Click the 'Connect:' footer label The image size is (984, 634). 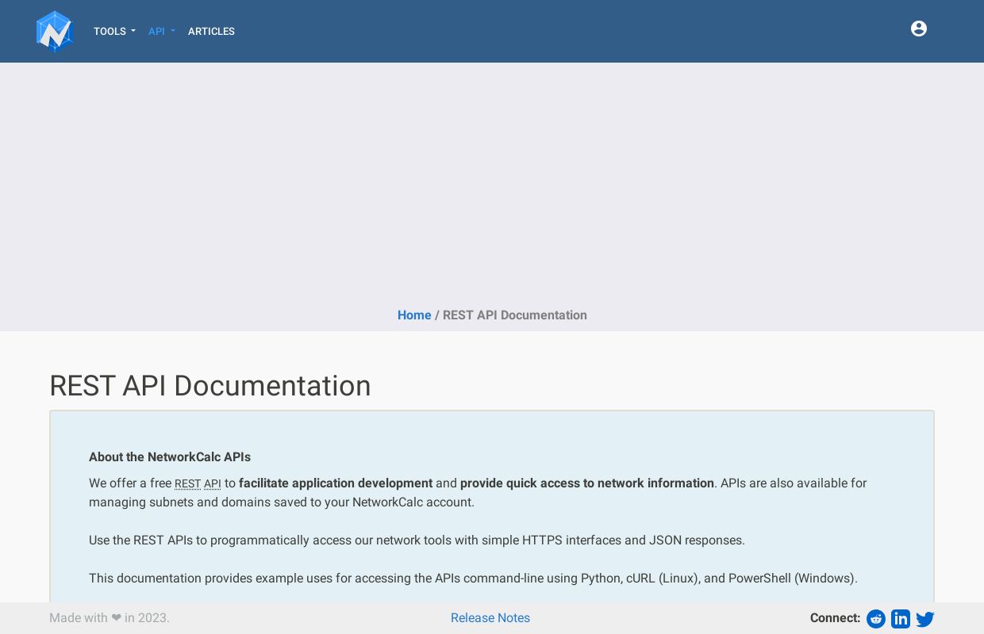pyautogui.click(x=835, y=618)
